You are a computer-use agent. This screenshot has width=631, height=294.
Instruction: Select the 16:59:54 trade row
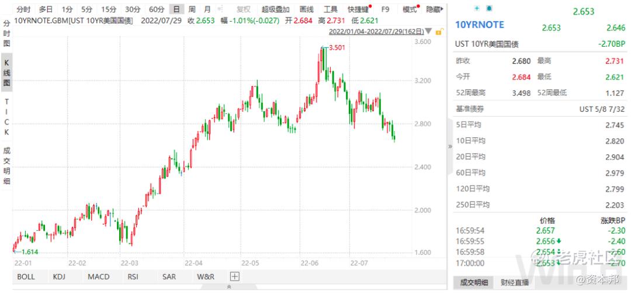point(540,231)
